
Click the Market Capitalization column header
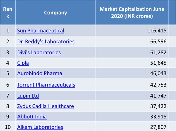click(x=132, y=13)
